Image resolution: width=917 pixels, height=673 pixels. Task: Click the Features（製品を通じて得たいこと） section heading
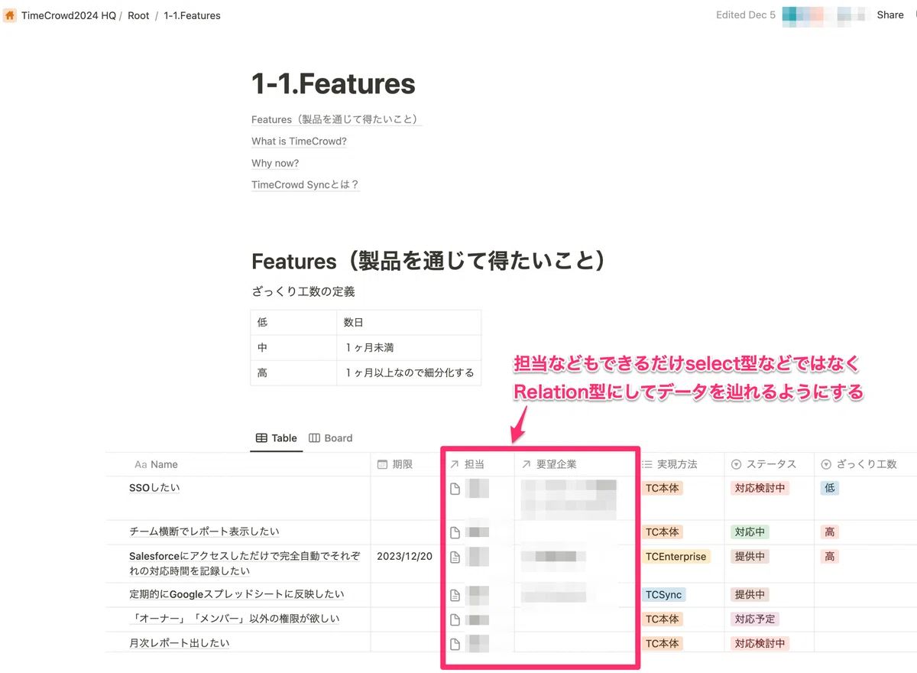tap(429, 261)
